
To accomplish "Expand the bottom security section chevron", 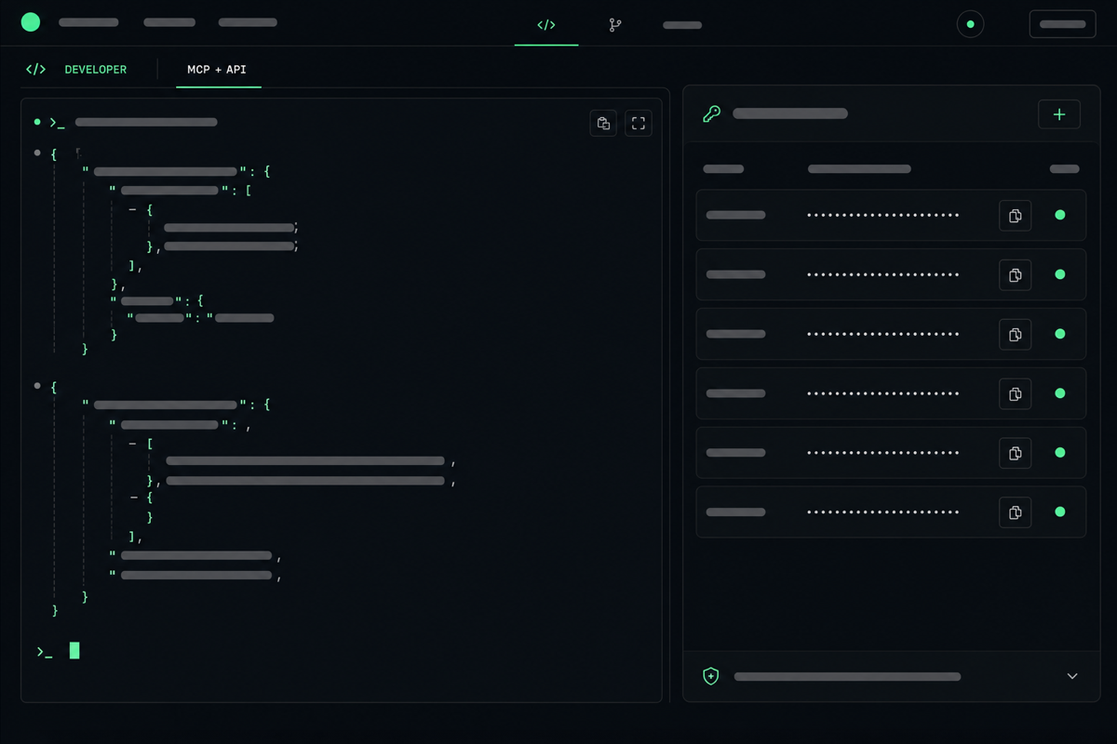I will click(1072, 676).
